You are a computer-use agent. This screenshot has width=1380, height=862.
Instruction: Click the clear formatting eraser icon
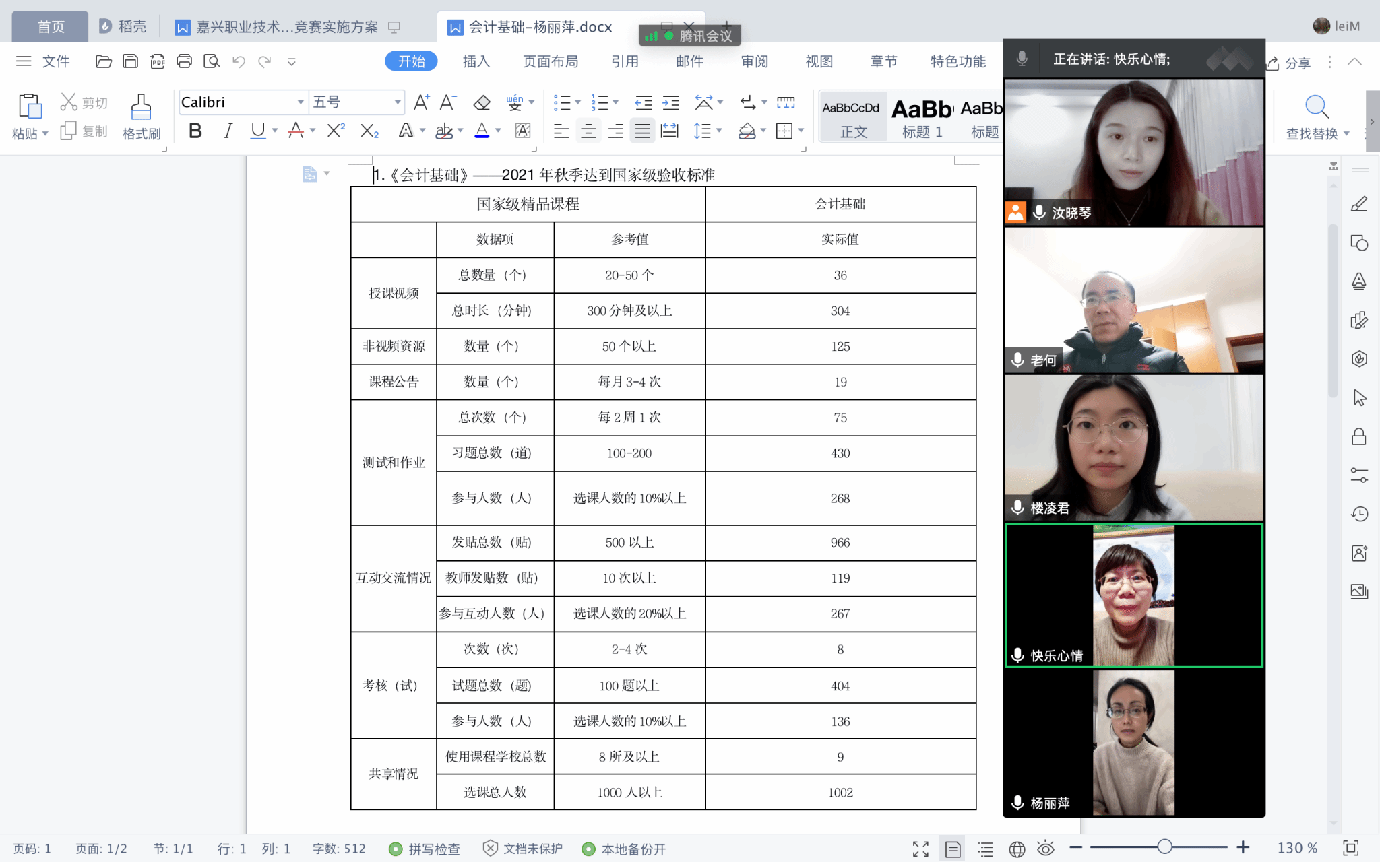(x=482, y=102)
